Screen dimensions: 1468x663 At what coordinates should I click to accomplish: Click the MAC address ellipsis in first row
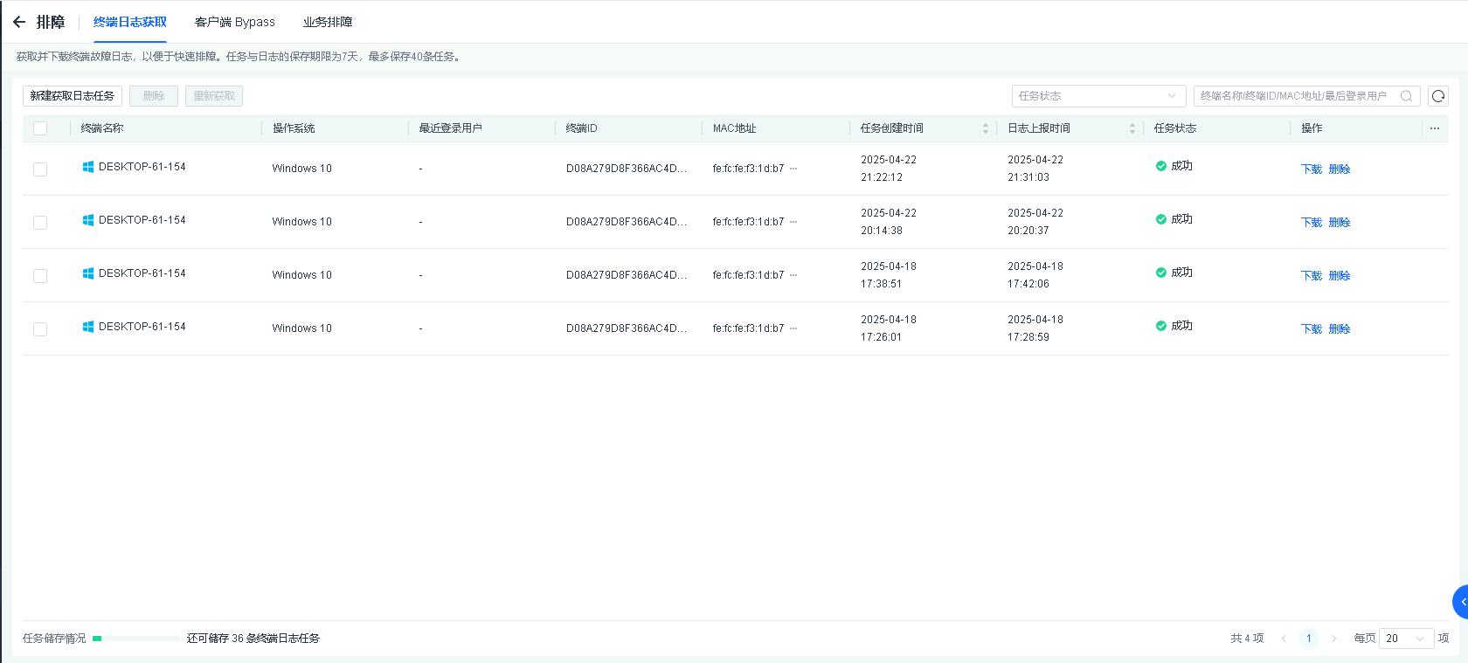pyautogui.click(x=793, y=169)
